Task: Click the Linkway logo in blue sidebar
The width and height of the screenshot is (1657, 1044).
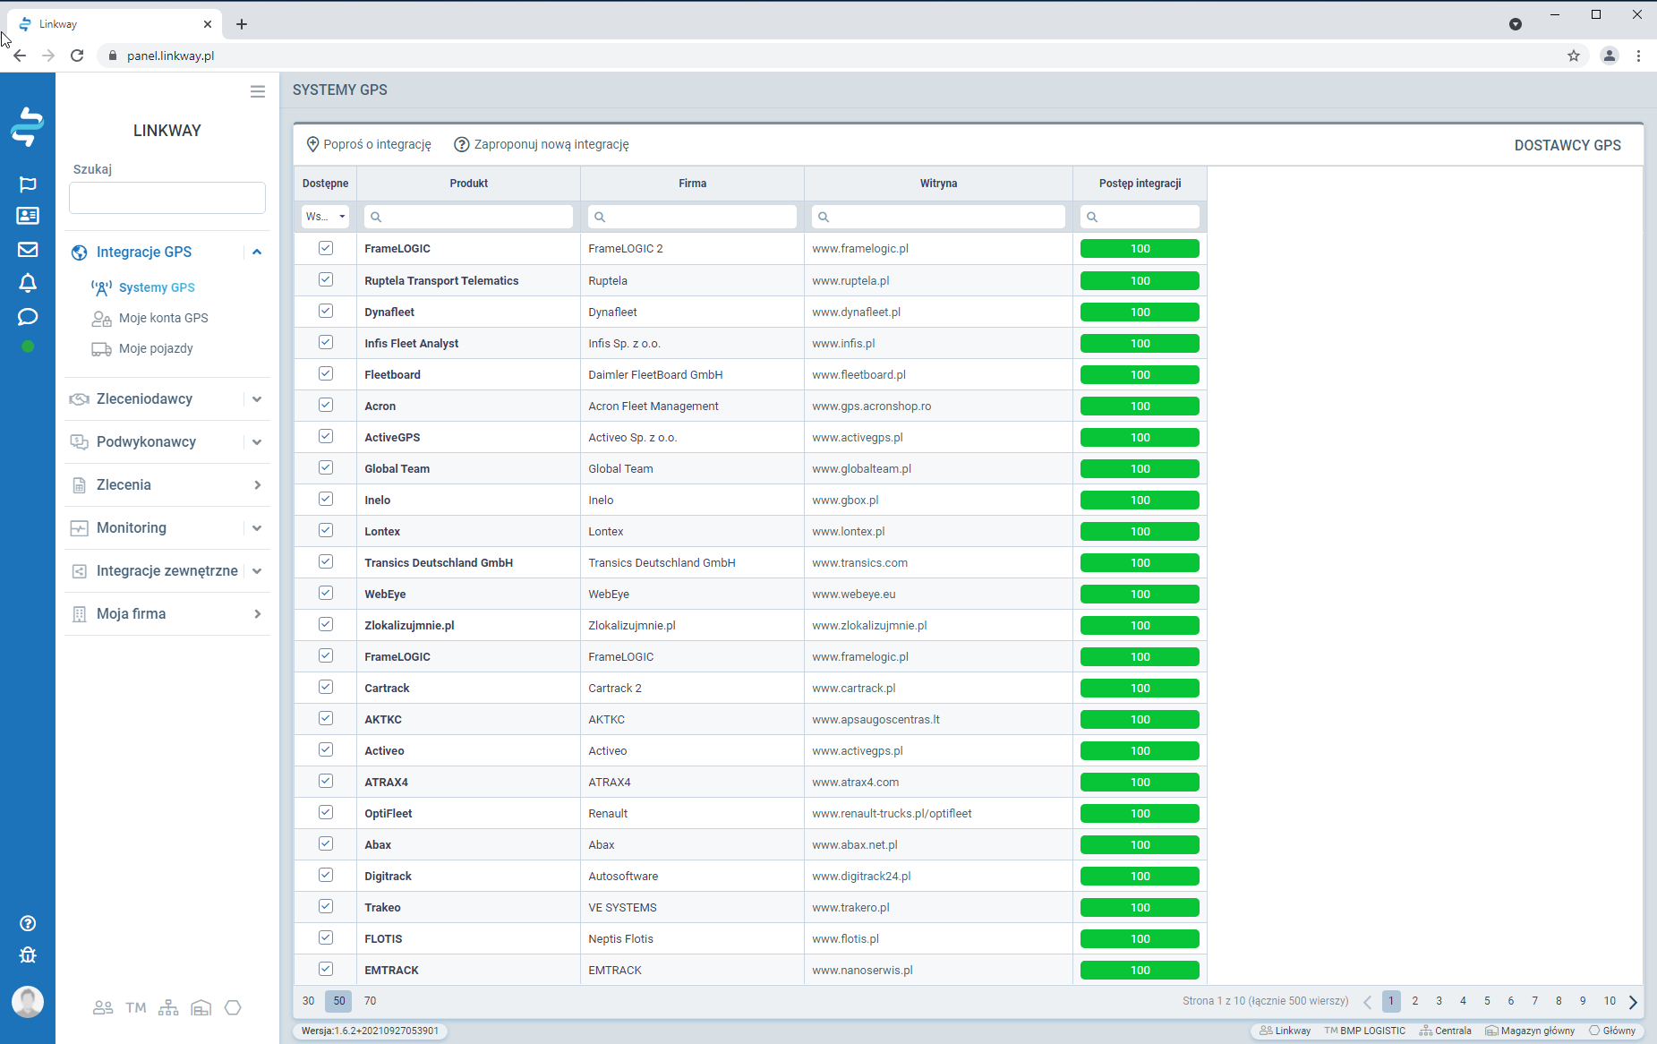Action: pos(28,126)
